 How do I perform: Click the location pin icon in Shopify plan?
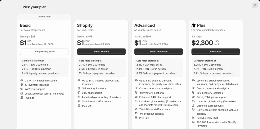tap(79, 88)
